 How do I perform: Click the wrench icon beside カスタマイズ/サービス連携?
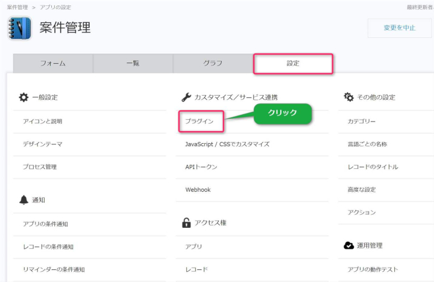186,97
